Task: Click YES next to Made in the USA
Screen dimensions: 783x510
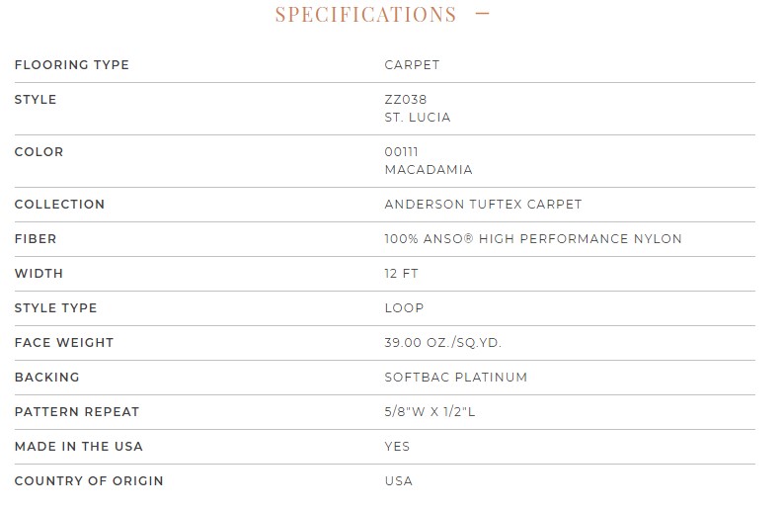Action: [x=397, y=447]
